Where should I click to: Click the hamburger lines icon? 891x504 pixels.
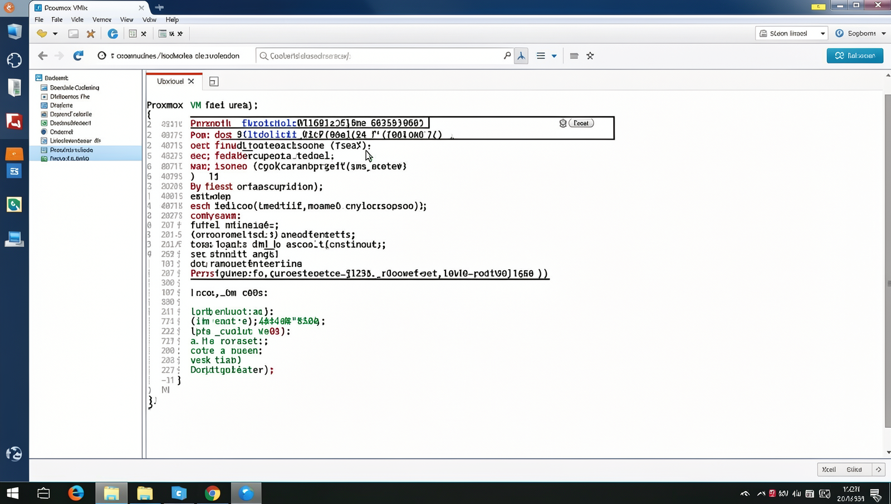[x=541, y=56]
